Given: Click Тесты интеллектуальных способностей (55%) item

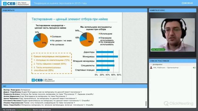Looking at the screenshot, I should click(x=47, y=69).
